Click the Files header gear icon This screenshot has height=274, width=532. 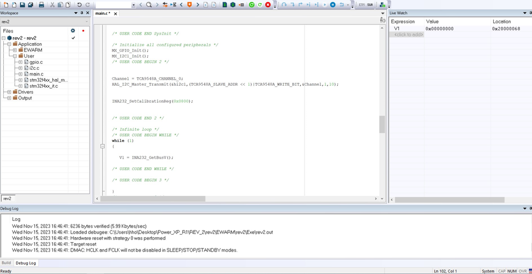pyautogui.click(x=72, y=30)
